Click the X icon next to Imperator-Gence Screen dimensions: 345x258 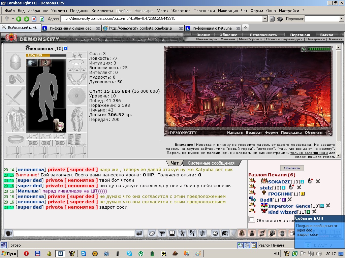click(x=328, y=206)
